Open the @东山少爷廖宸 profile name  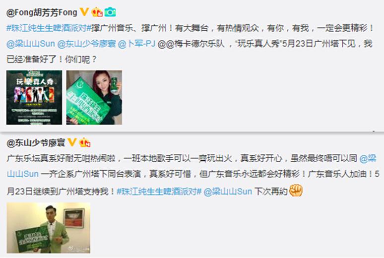tap(36, 143)
